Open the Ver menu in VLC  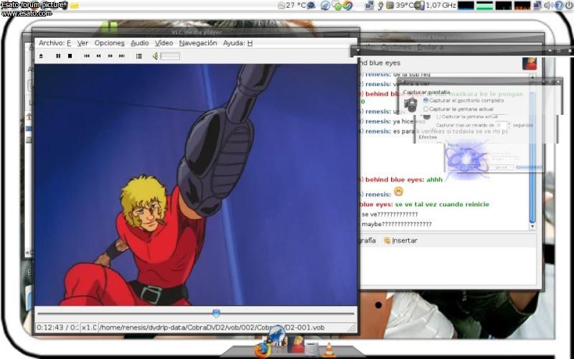(83, 43)
